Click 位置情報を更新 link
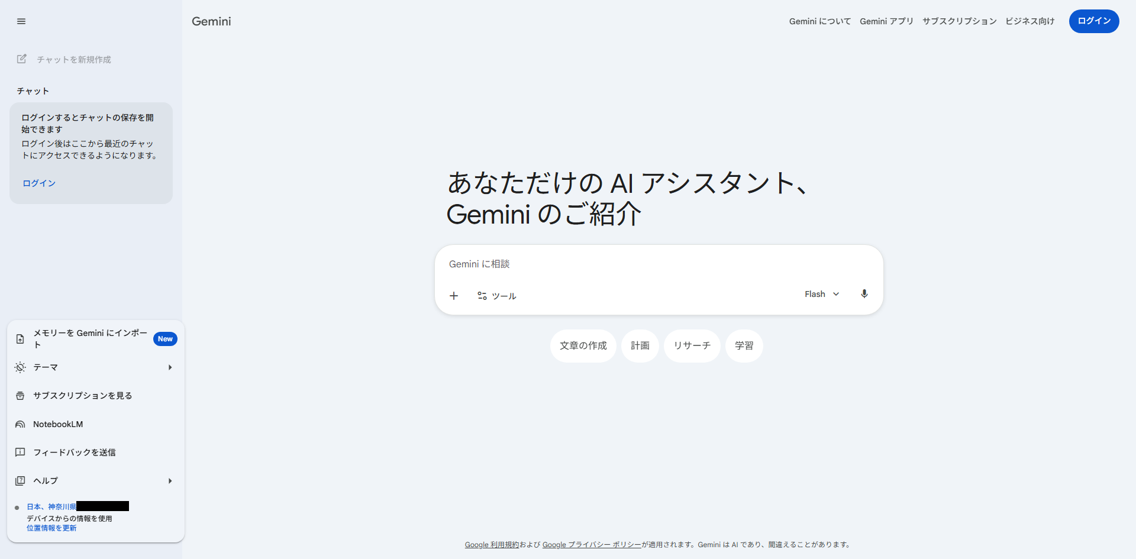Viewport: 1136px width, 559px height. (x=51, y=528)
